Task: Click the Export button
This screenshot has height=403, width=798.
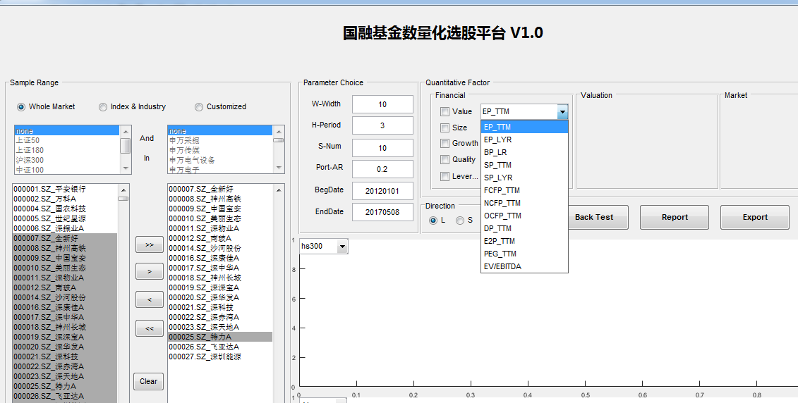Action: click(x=755, y=218)
